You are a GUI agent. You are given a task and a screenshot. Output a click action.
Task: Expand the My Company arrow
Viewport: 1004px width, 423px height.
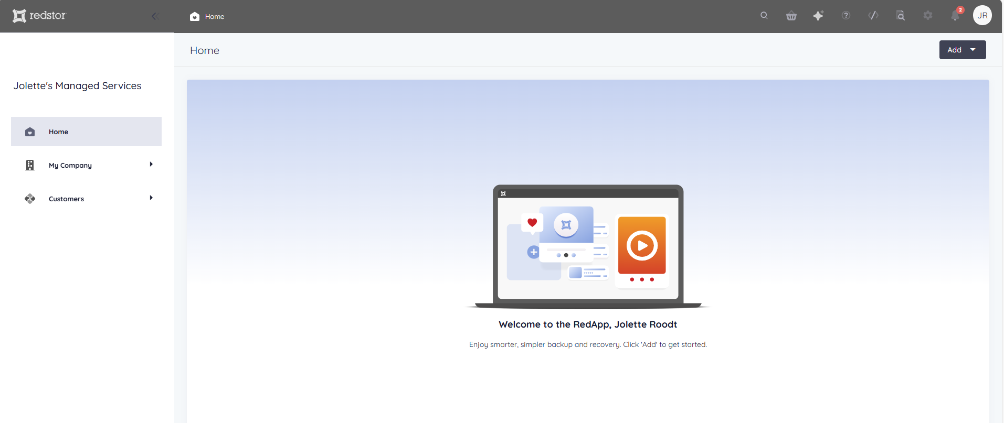coord(151,165)
